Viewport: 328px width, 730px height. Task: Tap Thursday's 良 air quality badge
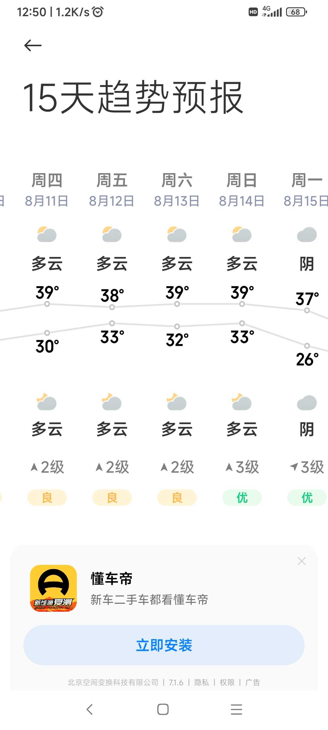[x=47, y=498]
